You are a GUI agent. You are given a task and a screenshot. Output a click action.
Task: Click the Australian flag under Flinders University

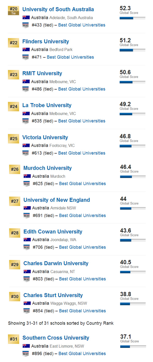[x=26, y=49]
